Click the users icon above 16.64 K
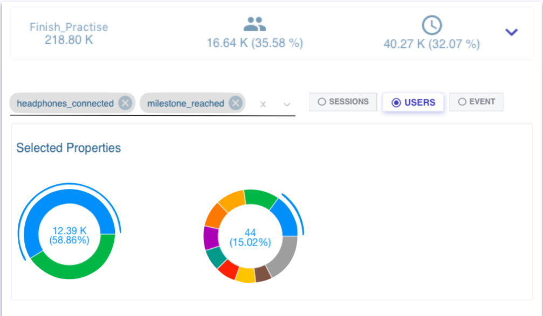Image resolution: width=543 pixels, height=316 pixels. 255,24
